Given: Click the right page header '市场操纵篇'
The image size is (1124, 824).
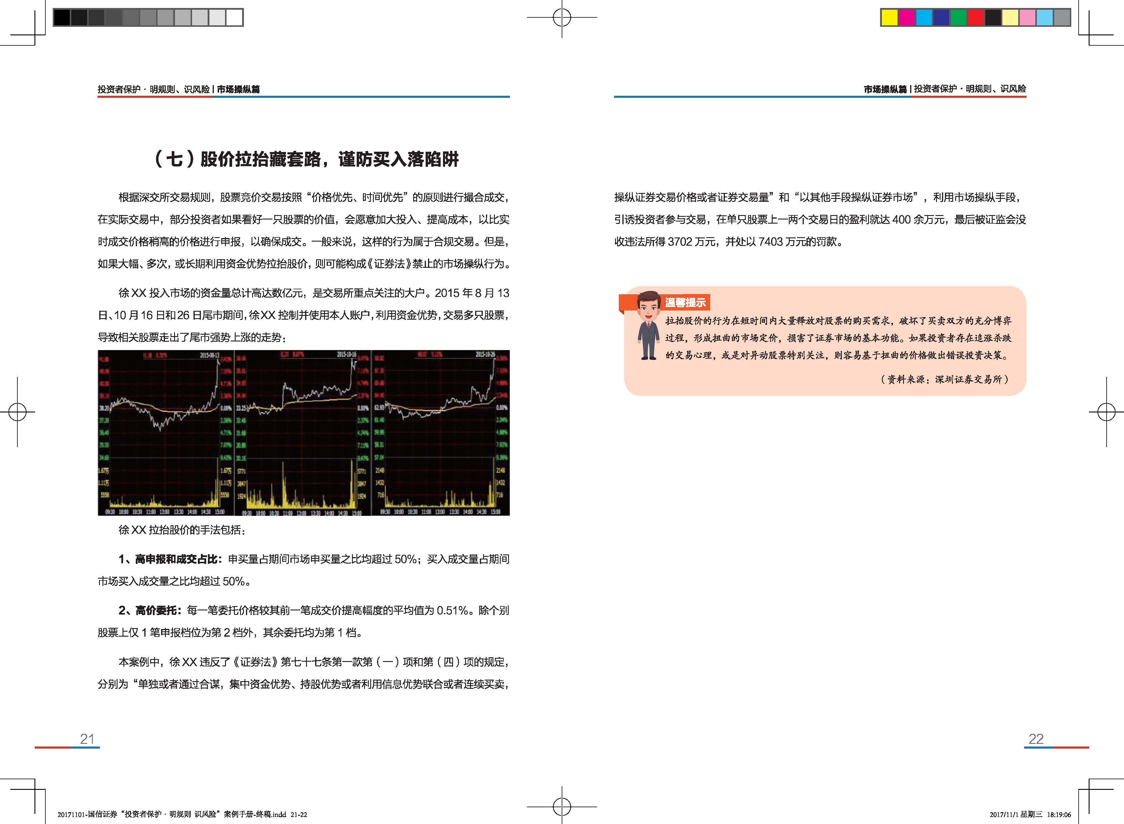Looking at the screenshot, I should (x=885, y=89).
